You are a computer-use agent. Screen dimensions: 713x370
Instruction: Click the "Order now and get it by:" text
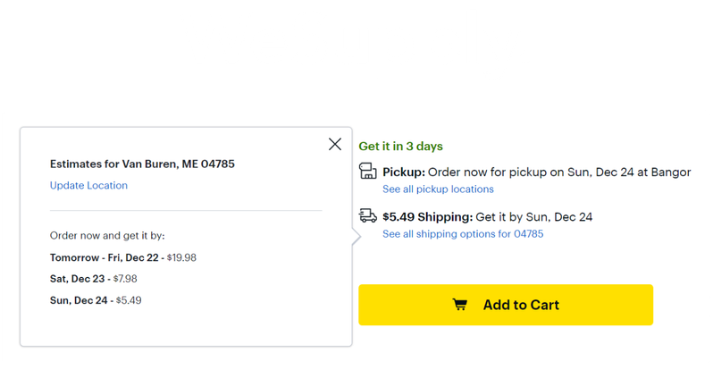107,236
